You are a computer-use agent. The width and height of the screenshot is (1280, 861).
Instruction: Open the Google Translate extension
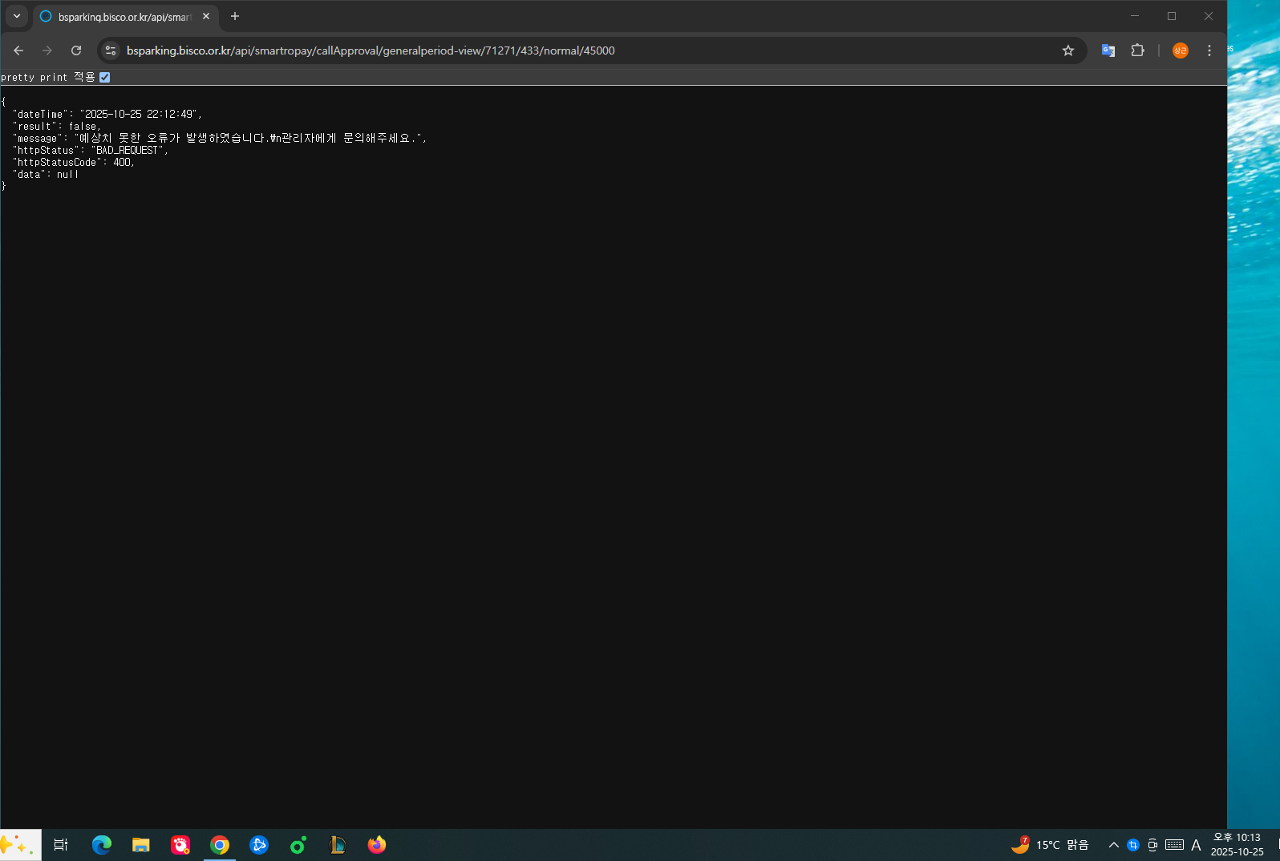[1108, 51]
